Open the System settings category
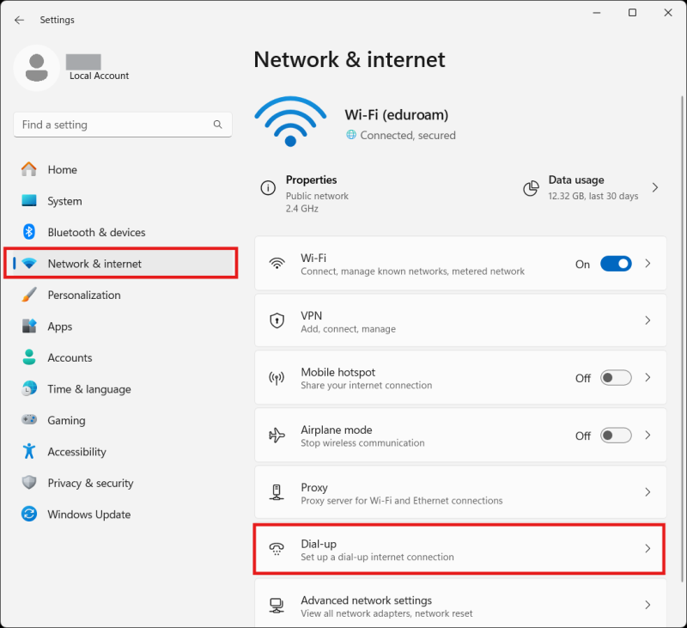The height and width of the screenshot is (628, 687). (x=121, y=201)
